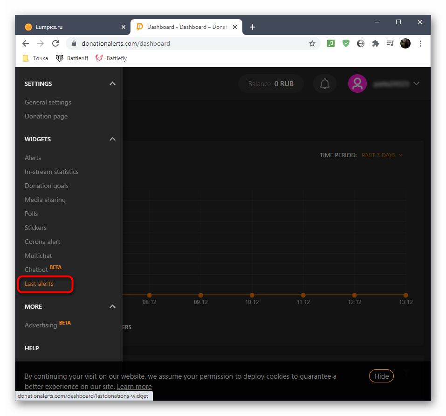Open the Extensions puzzle piece icon
The height and width of the screenshot is (416, 446).
pos(375,43)
